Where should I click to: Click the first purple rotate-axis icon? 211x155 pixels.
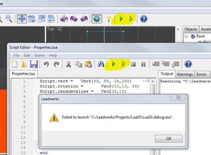click(64, 19)
